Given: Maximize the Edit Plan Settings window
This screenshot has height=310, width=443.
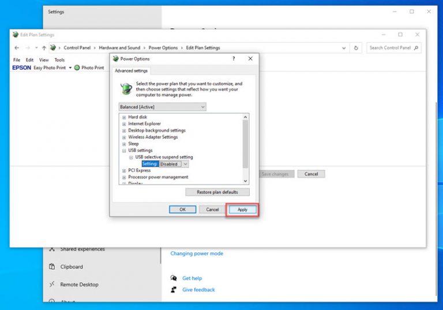Looking at the screenshot, I should click(x=400, y=35).
